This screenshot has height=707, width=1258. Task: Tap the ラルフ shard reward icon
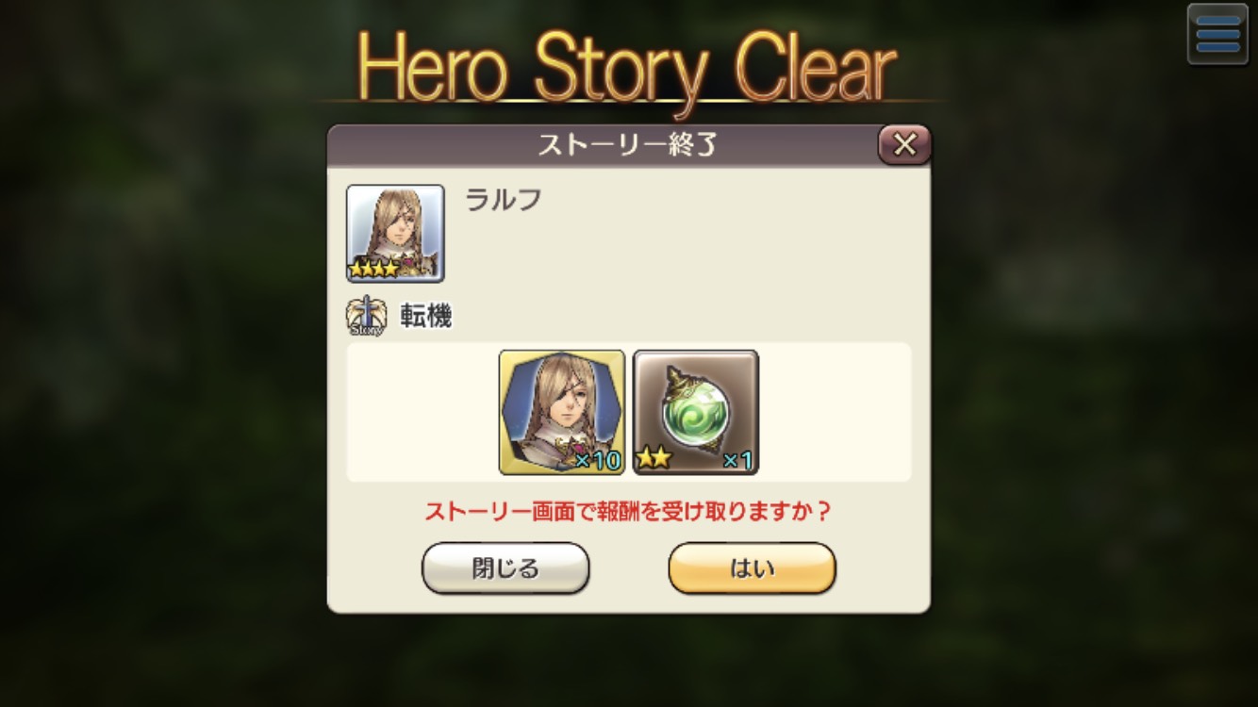(562, 412)
